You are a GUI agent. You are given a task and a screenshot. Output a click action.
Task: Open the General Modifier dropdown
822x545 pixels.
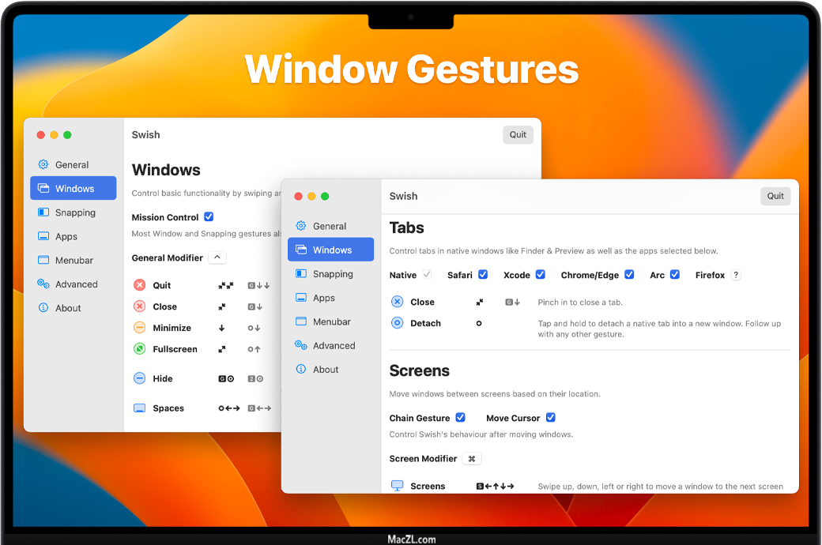(218, 257)
